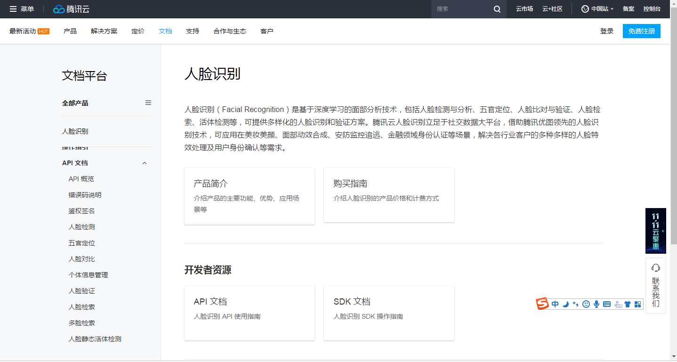Collapse the API 文档 section chevron

145,163
